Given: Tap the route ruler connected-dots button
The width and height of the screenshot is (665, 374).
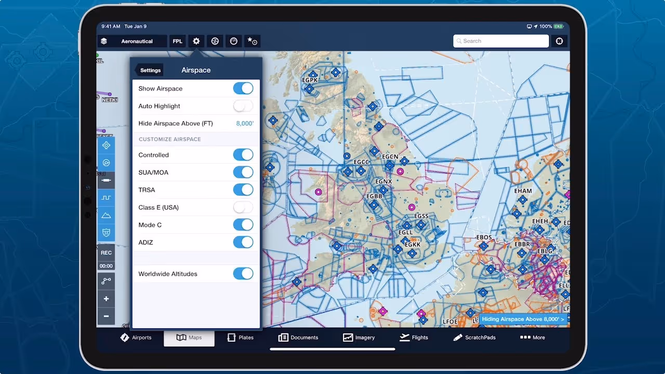Looking at the screenshot, I should [x=107, y=281].
